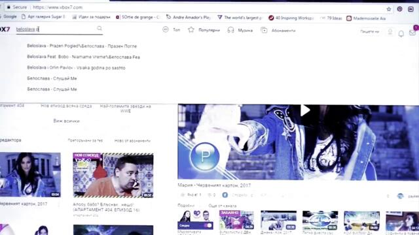Viewport: 419px width, 235px height.
Task: Click the search magnifier icon
Action: pos(100,28)
